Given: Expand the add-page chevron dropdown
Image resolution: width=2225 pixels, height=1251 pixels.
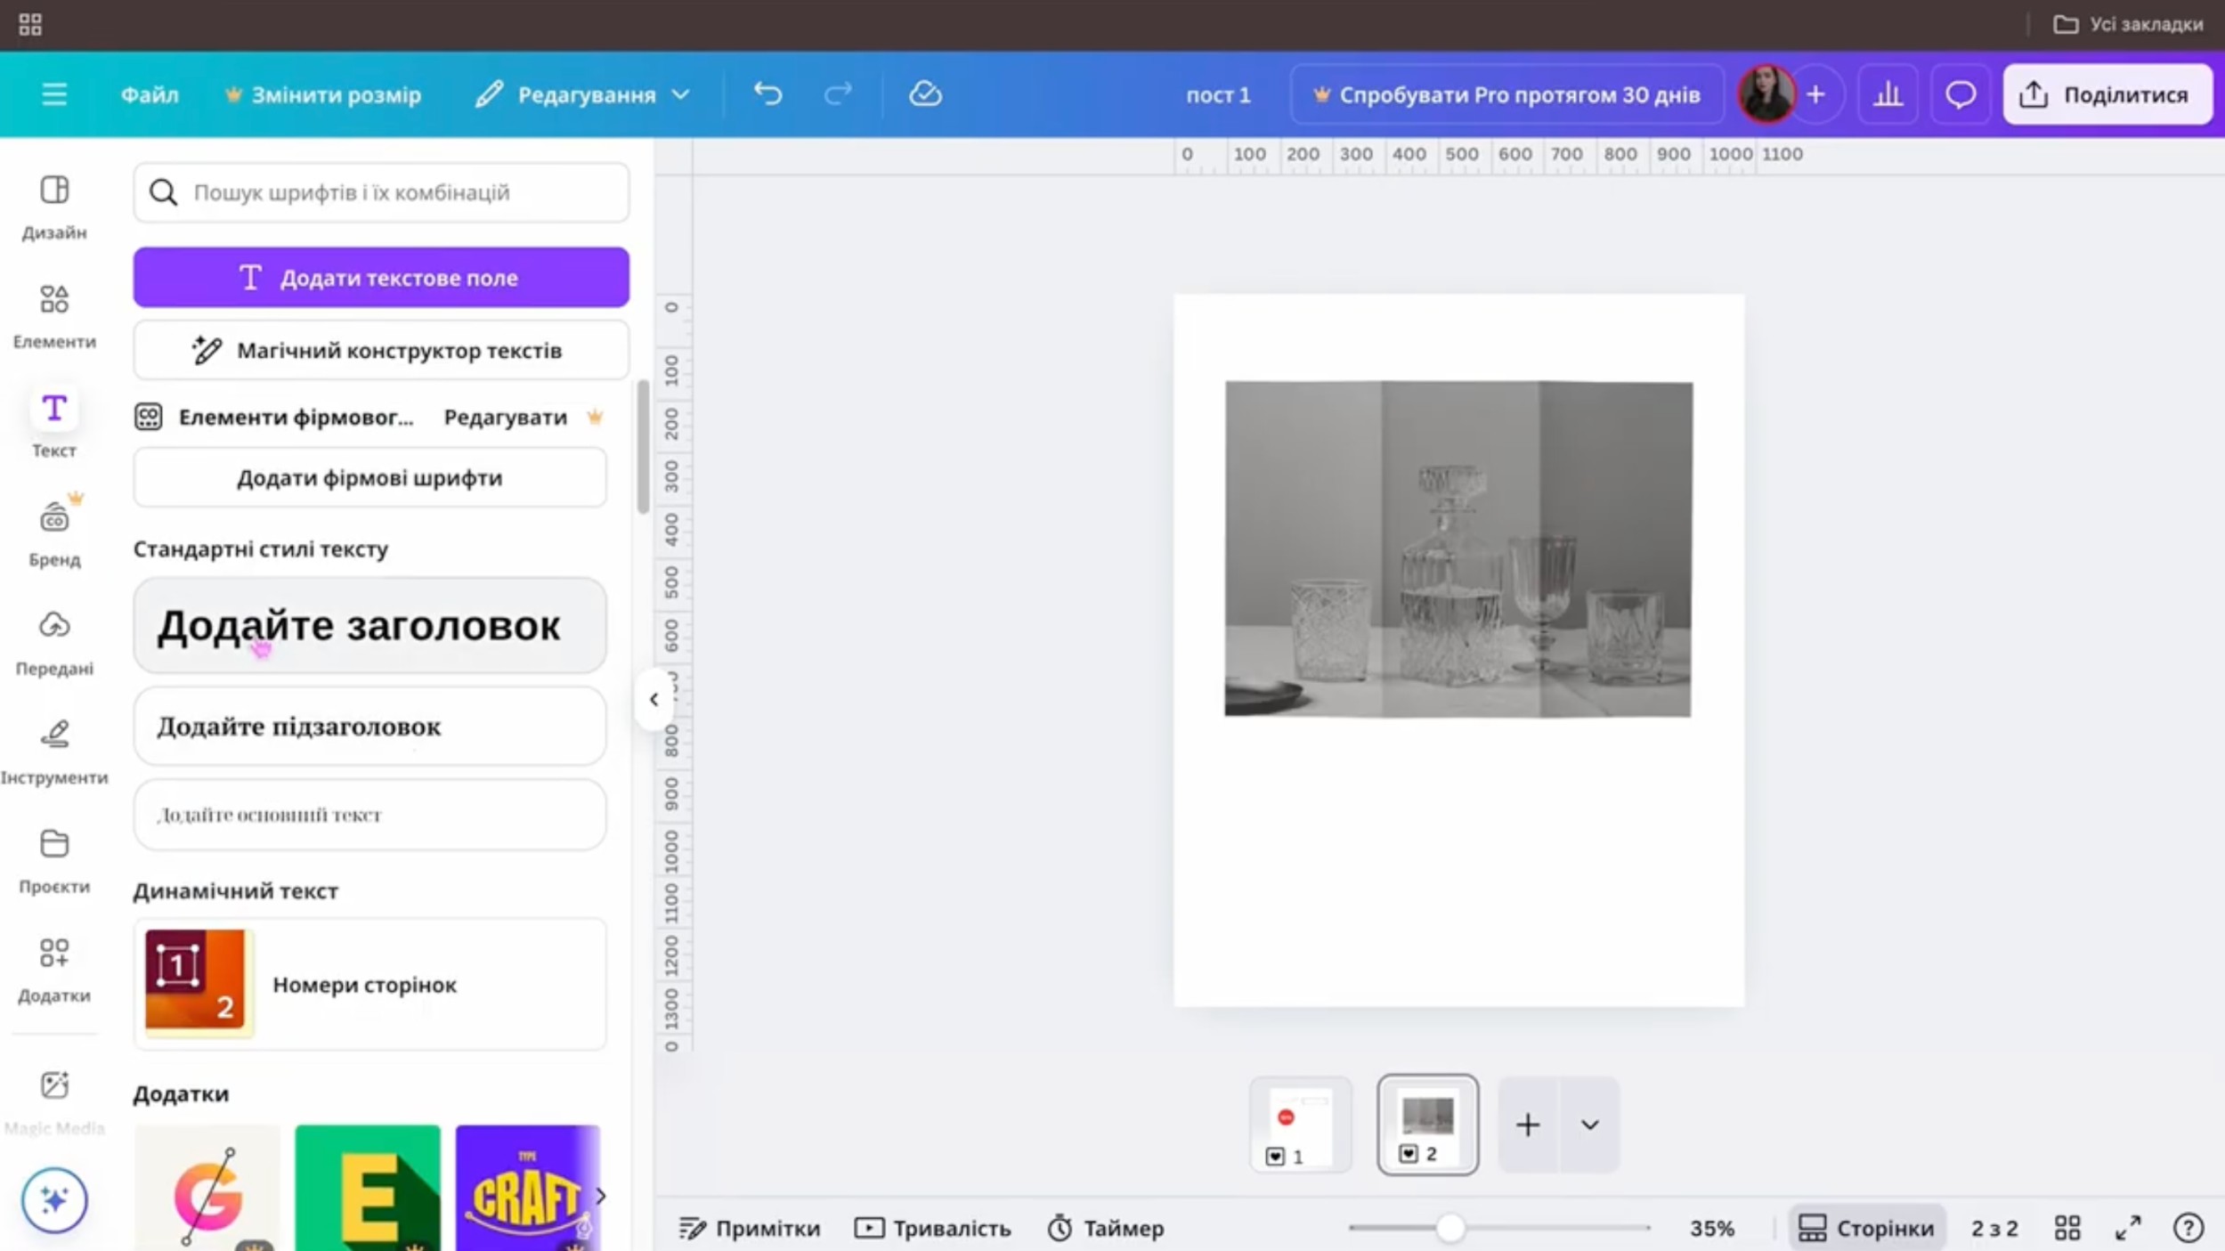Looking at the screenshot, I should click(x=1589, y=1125).
